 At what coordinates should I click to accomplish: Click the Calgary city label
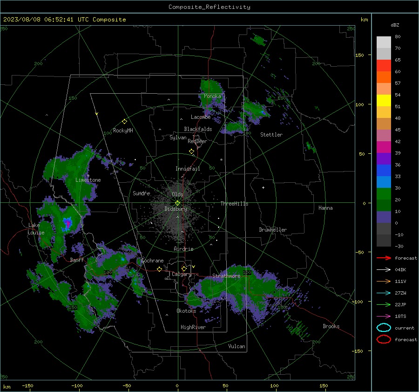(182, 274)
